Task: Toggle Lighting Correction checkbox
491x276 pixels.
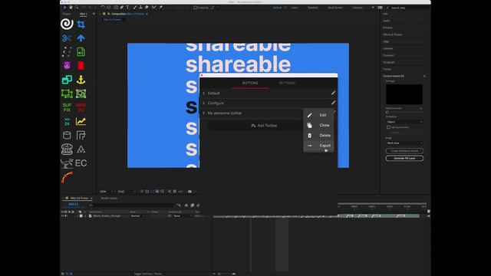Action: [389, 127]
